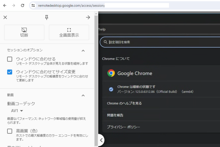Open Chrome のヘルプを見る link
The image size is (220, 147).
[x=161, y=103]
